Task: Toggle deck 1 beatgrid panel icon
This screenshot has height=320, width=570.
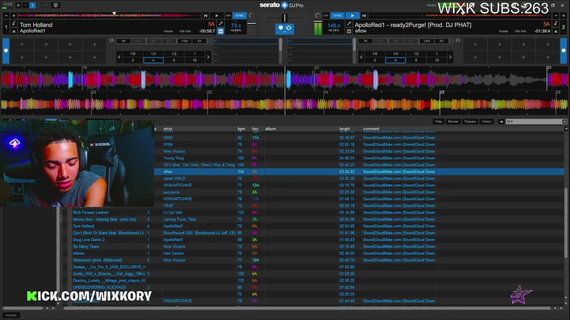Action: pos(220,31)
